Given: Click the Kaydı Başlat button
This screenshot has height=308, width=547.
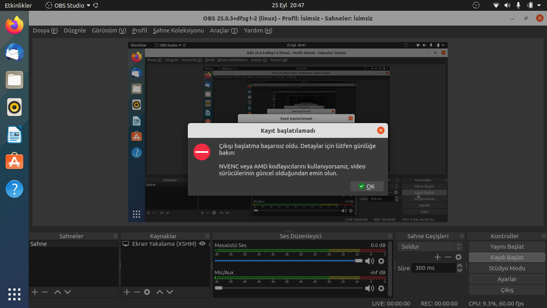Looking at the screenshot, I should pyautogui.click(x=507, y=257).
